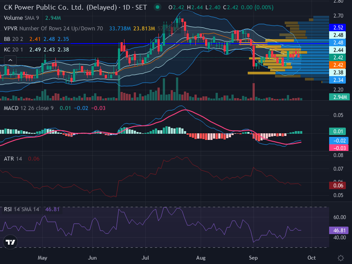Click the TradingView logo icon
352x264 pixels.
pos(10,242)
